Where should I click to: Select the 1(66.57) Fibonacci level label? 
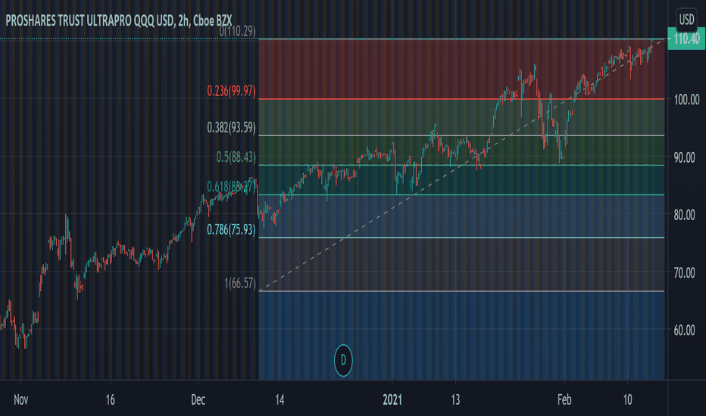click(239, 283)
